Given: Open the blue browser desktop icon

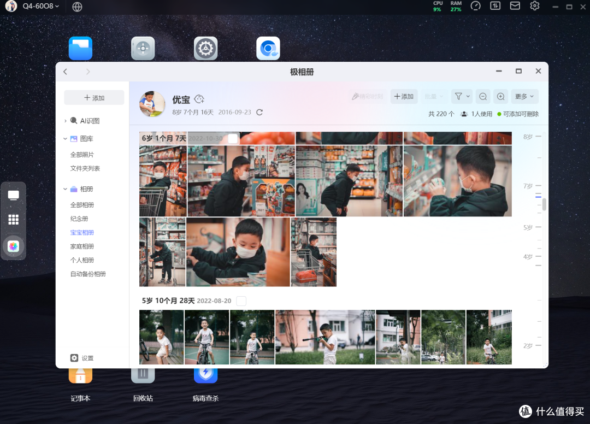Looking at the screenshot, I should [268, 48].
